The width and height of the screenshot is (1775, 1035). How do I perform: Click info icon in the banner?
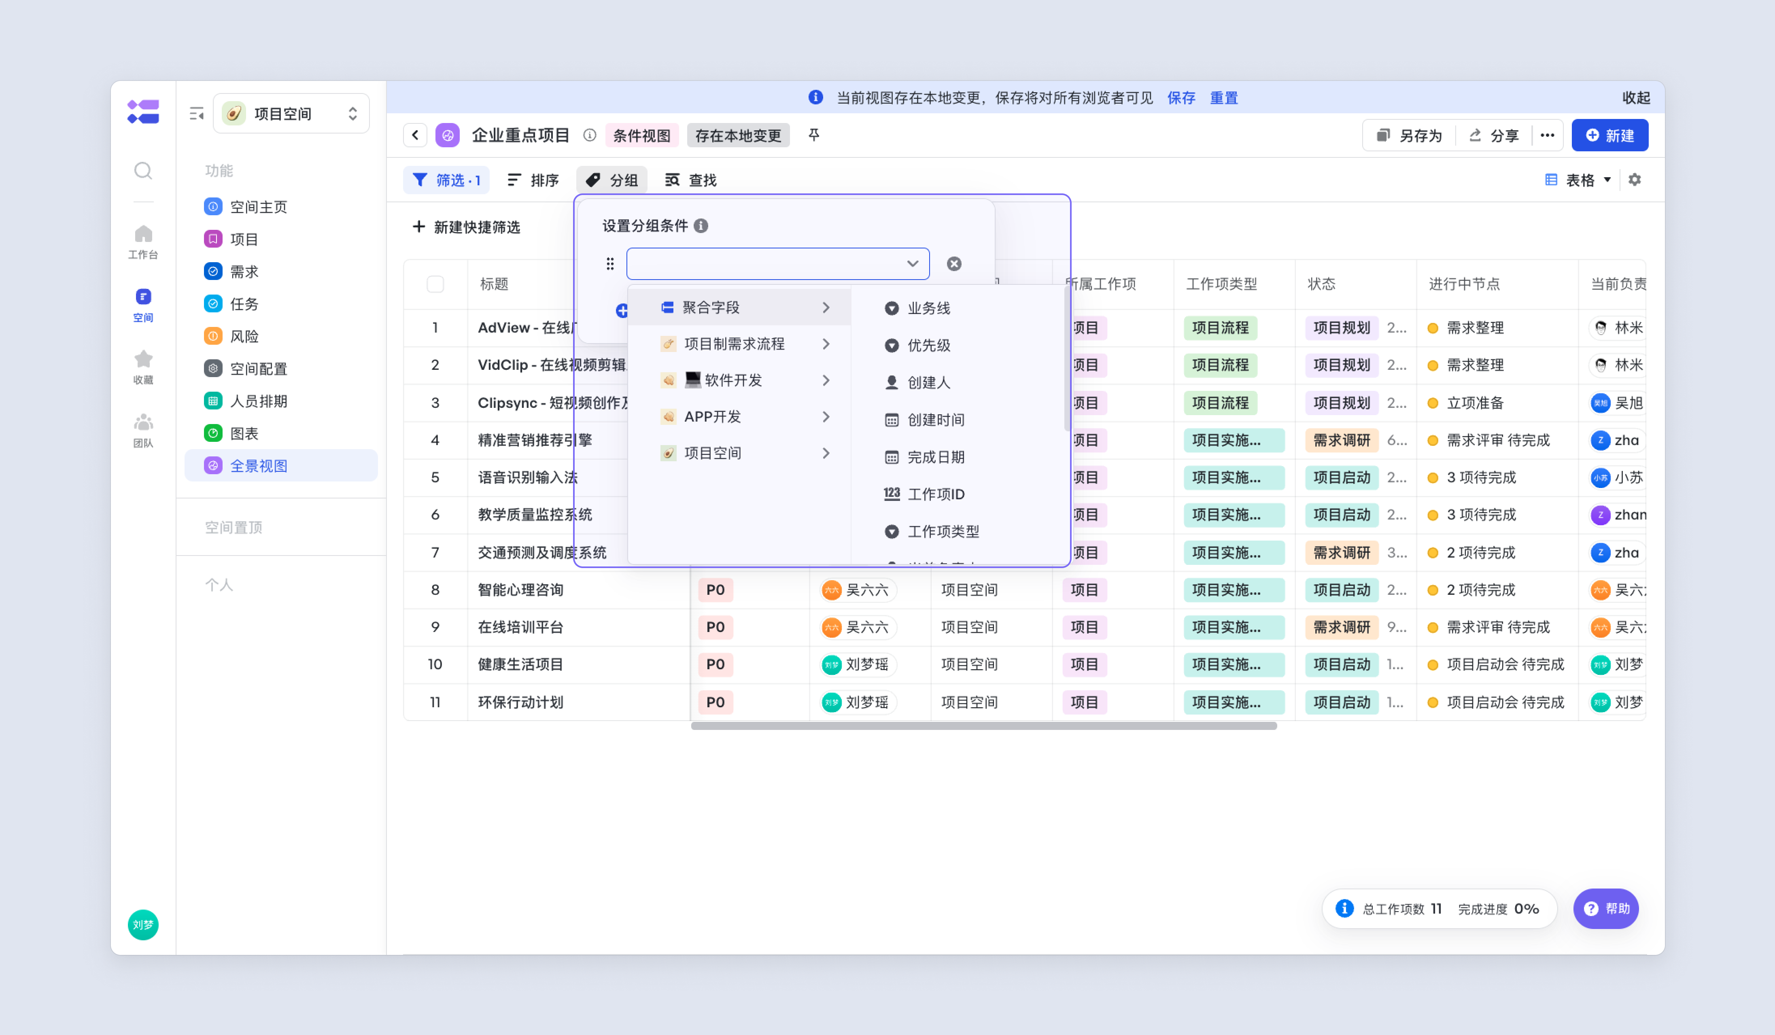(x=815, y=97)
